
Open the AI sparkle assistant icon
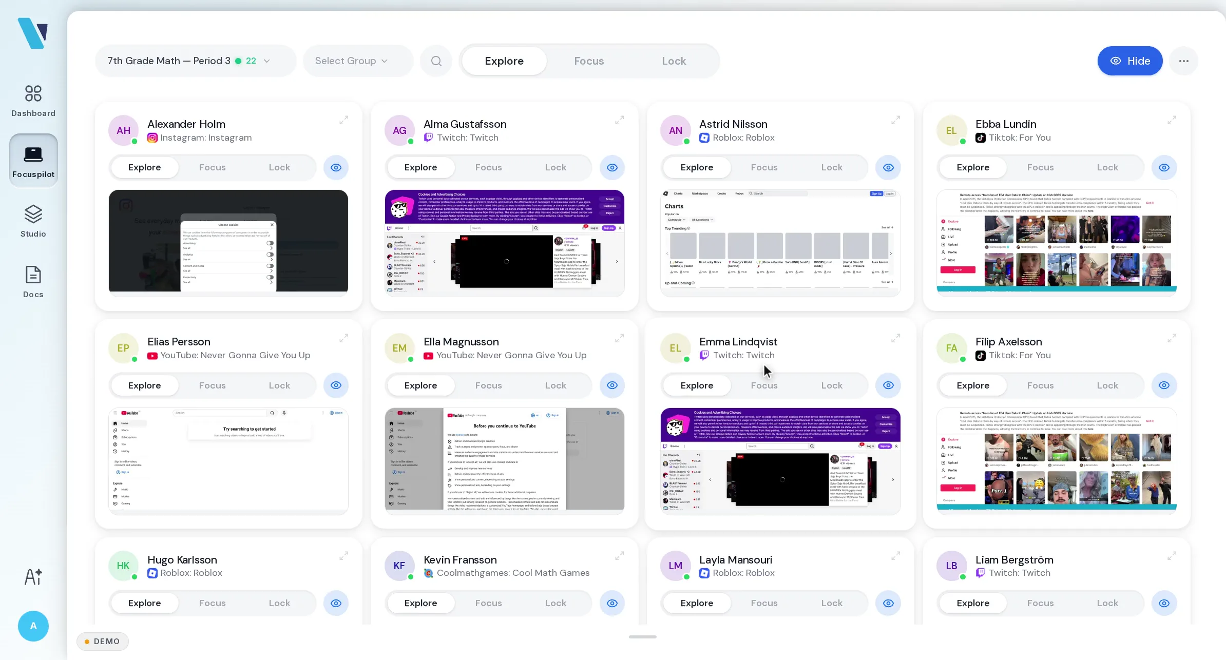pyautogui.click(x=33, y=576)
